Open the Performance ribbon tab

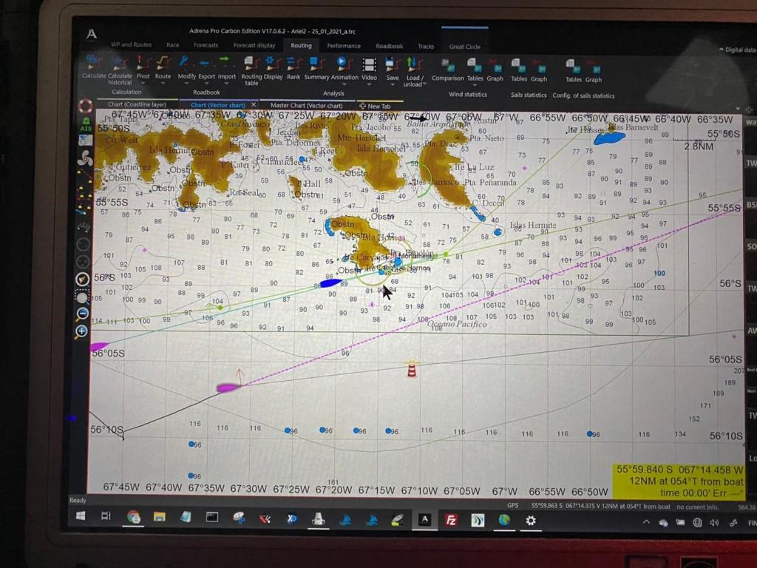tap(344, 46)
